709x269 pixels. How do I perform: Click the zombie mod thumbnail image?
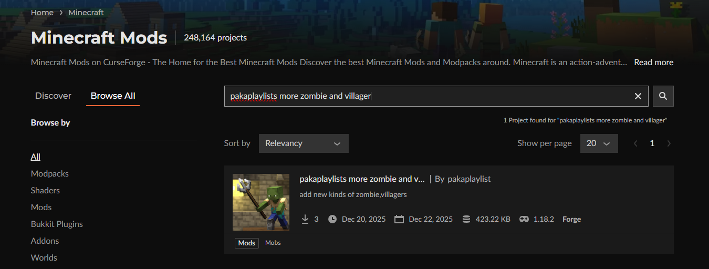[x=261, y=202]
